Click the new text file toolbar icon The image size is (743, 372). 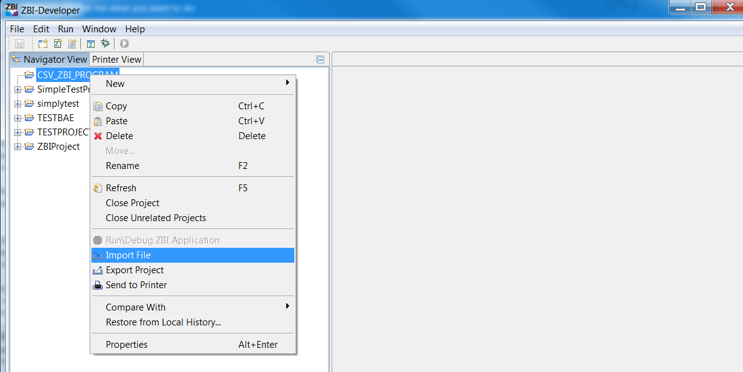coord(71,43)
